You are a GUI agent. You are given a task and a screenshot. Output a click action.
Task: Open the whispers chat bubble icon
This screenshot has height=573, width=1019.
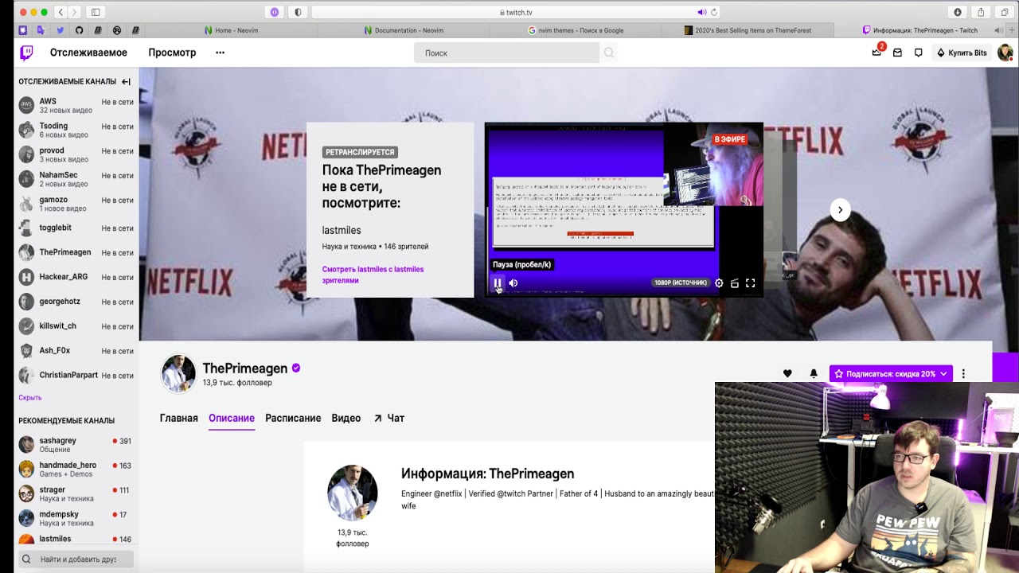click(x=919, y=53)
